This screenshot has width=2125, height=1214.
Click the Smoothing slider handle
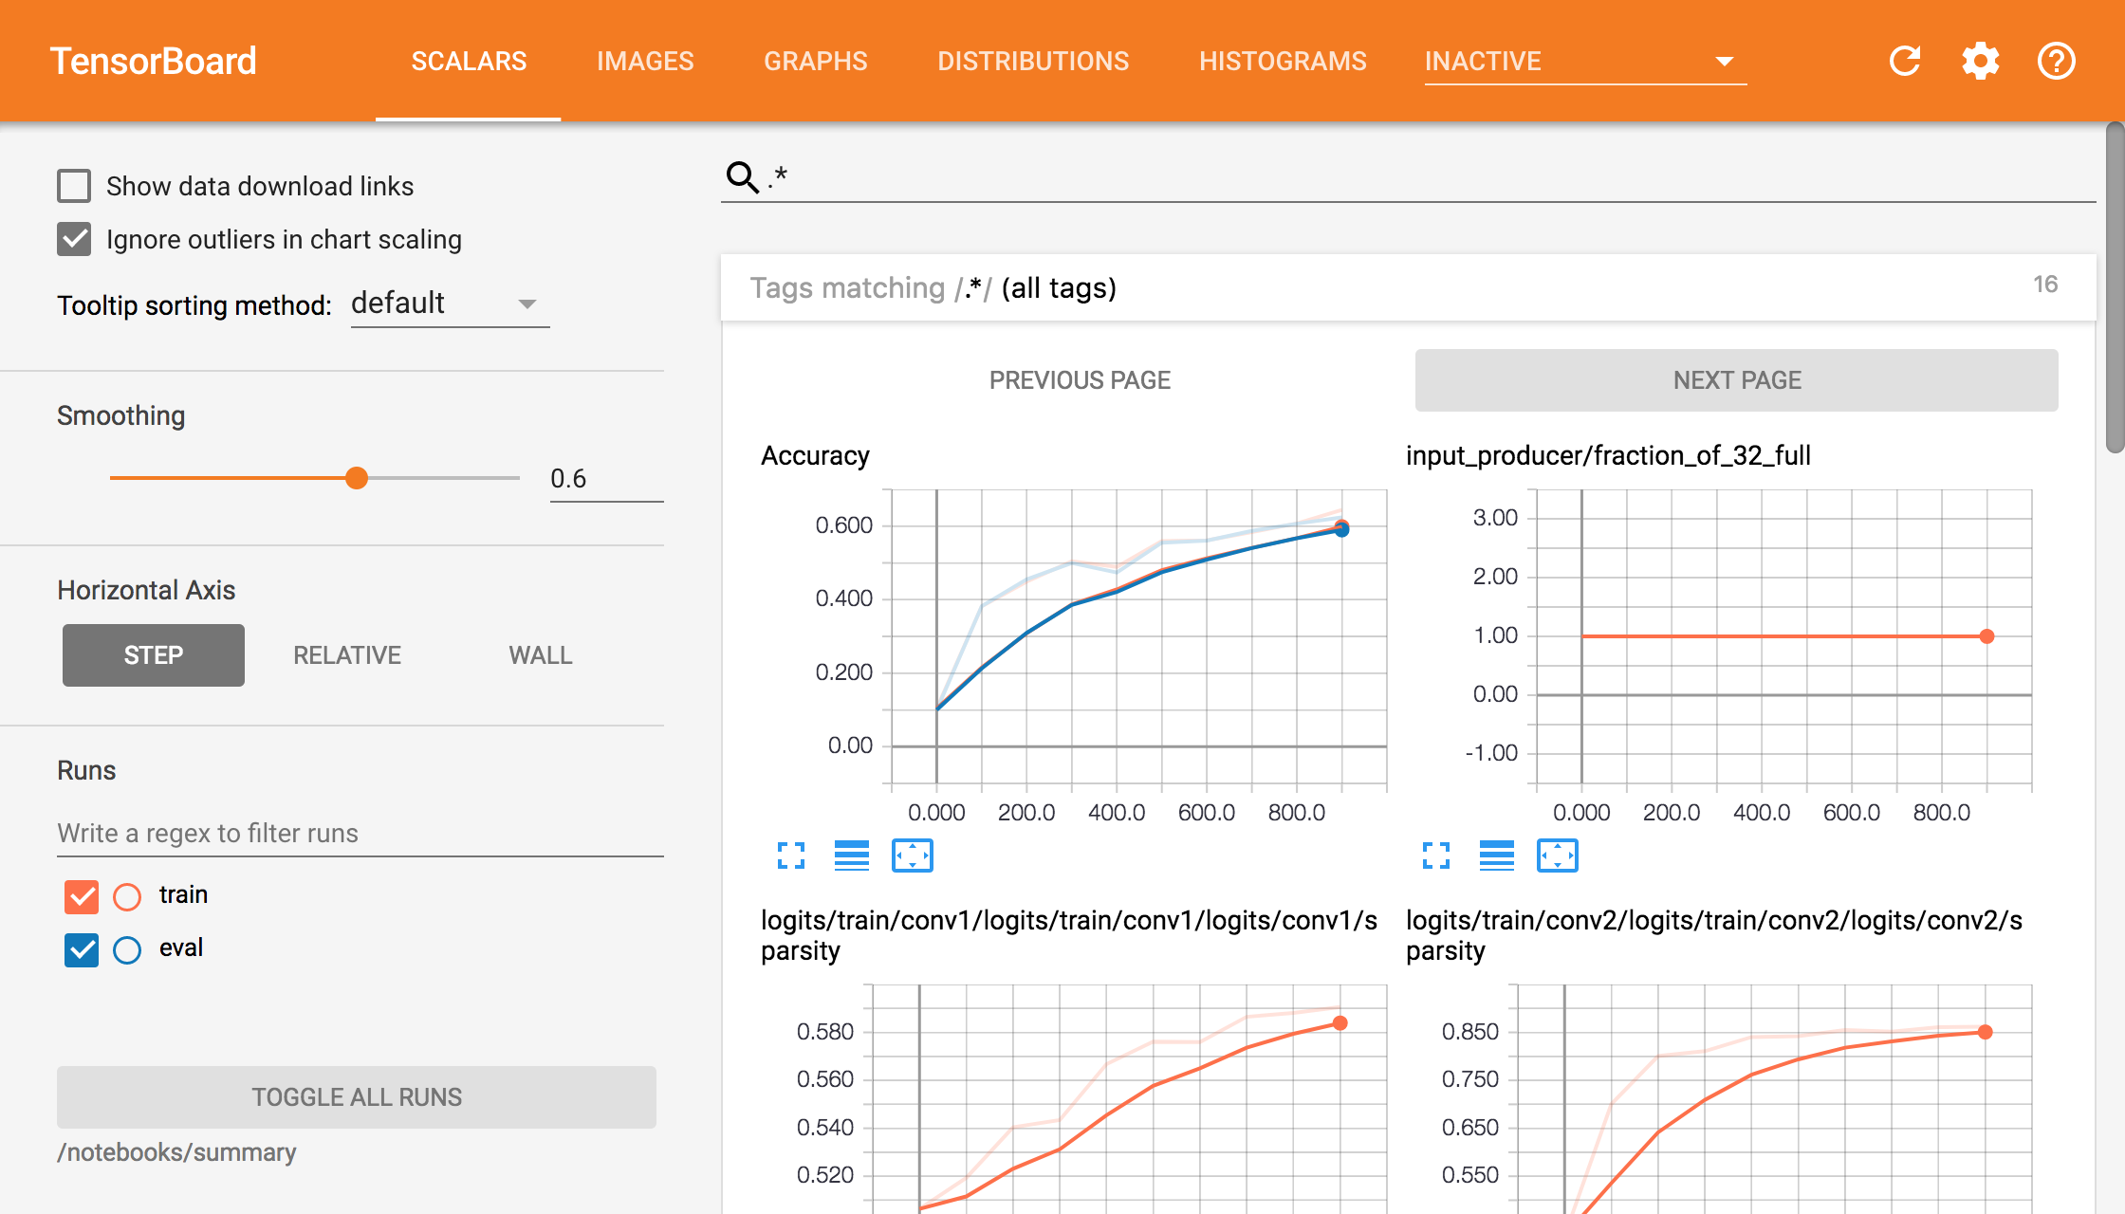point(357,478)
